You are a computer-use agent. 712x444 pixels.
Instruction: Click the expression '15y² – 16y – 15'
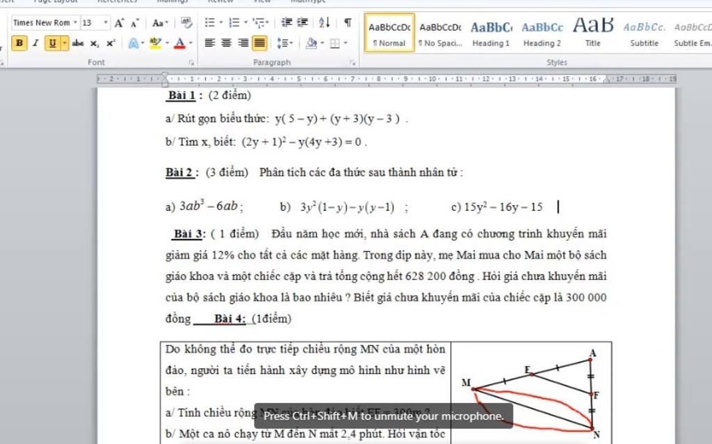503,207
